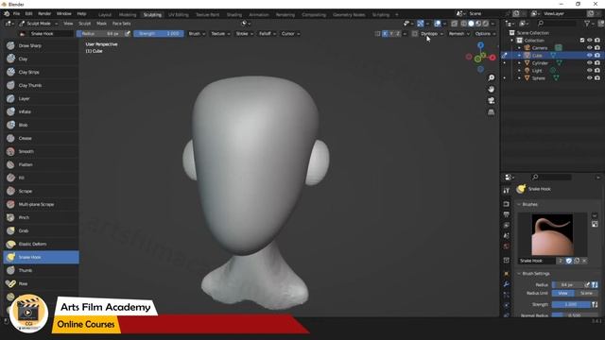Select the Thumb brush
Screen dimensions: 605x340
pos(41,271)
